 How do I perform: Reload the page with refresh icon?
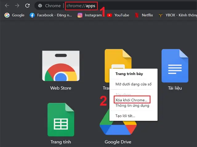27,6
